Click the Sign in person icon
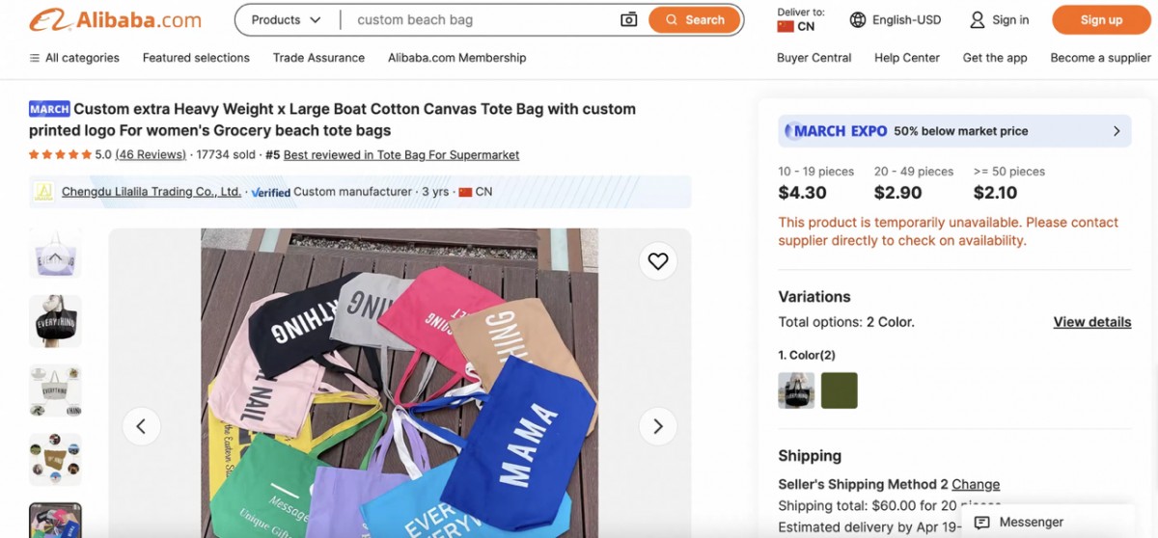1158x538 pixels. (978, 20)
